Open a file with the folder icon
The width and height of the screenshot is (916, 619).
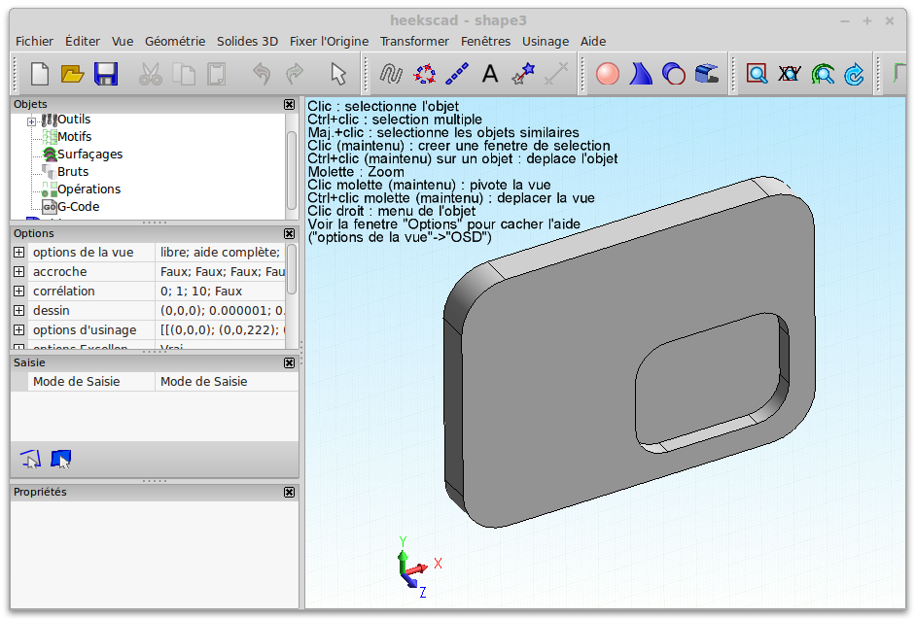73,74
